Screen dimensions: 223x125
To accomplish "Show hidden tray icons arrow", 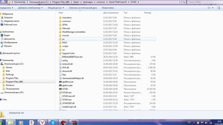I will (194, 123).
